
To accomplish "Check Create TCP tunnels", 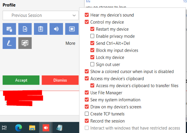I will (x=87, y=114).
